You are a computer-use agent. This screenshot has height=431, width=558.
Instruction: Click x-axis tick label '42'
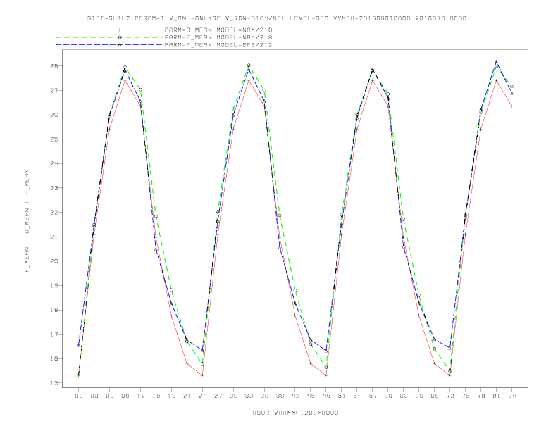point(295,396)
